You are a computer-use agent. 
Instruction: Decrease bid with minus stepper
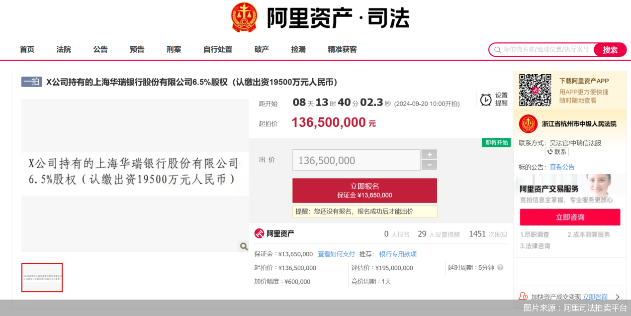pyautogui.click(x=429, y=165)
